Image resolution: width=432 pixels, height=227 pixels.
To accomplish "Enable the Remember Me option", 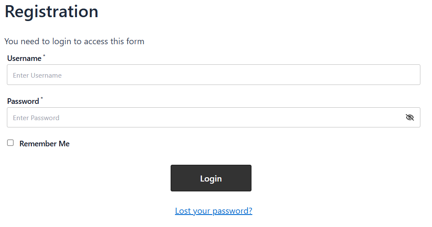I will tap(10, 143).
